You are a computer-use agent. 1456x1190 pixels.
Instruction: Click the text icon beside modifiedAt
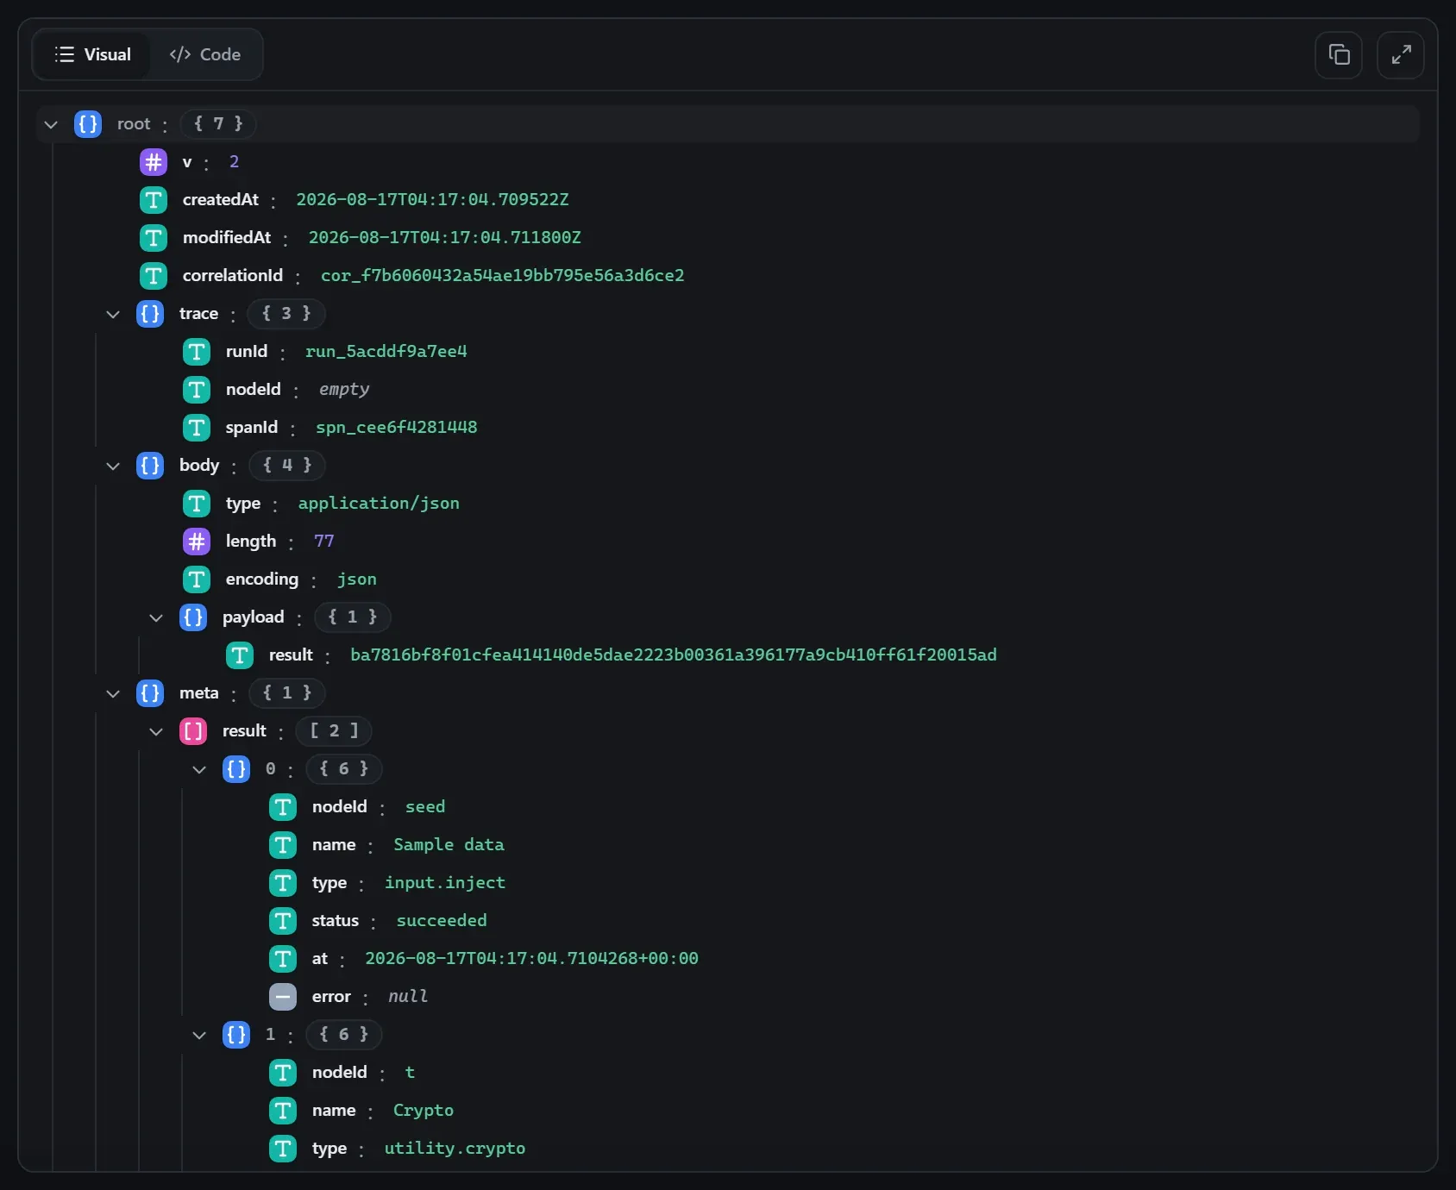click(x=154, y=238)
